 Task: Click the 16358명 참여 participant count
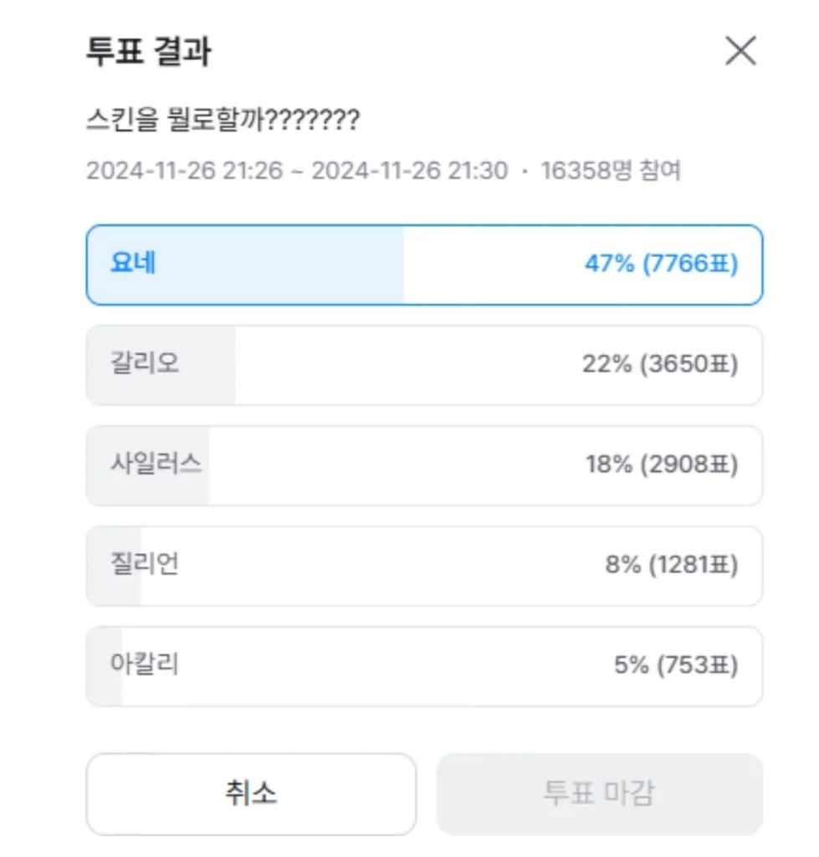(611, 171)
